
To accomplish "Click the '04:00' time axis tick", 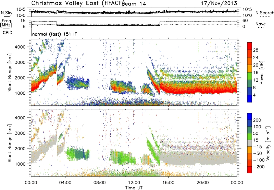I will [x=65, y=183].
